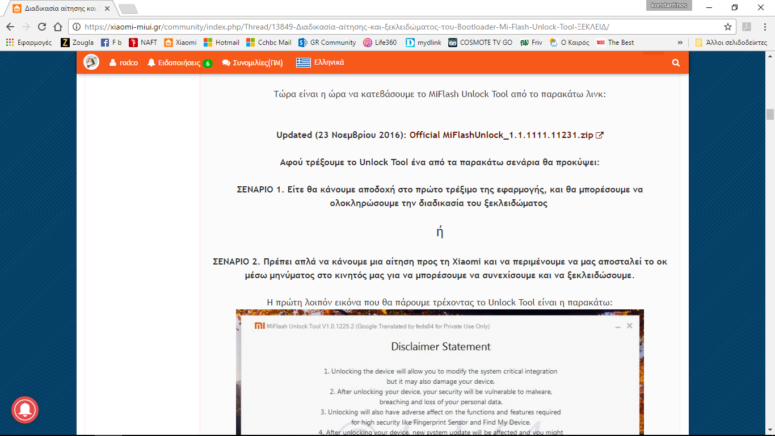Bookmark this page with the star icon

(x=728, y=27)
